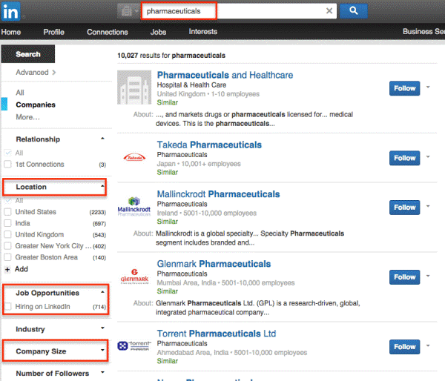The width and height of the screenshot is (445, 381).
Task: Open Mallinckrodt Pharmaceuticals company page
Action: [218, 194]
